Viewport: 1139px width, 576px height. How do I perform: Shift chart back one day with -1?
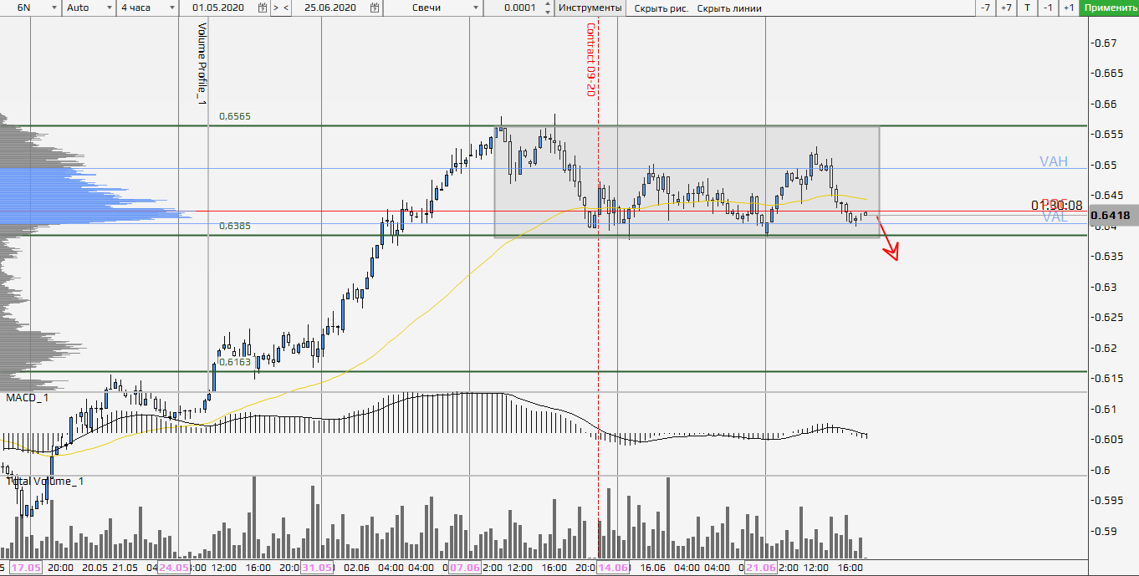point(1048,8)
